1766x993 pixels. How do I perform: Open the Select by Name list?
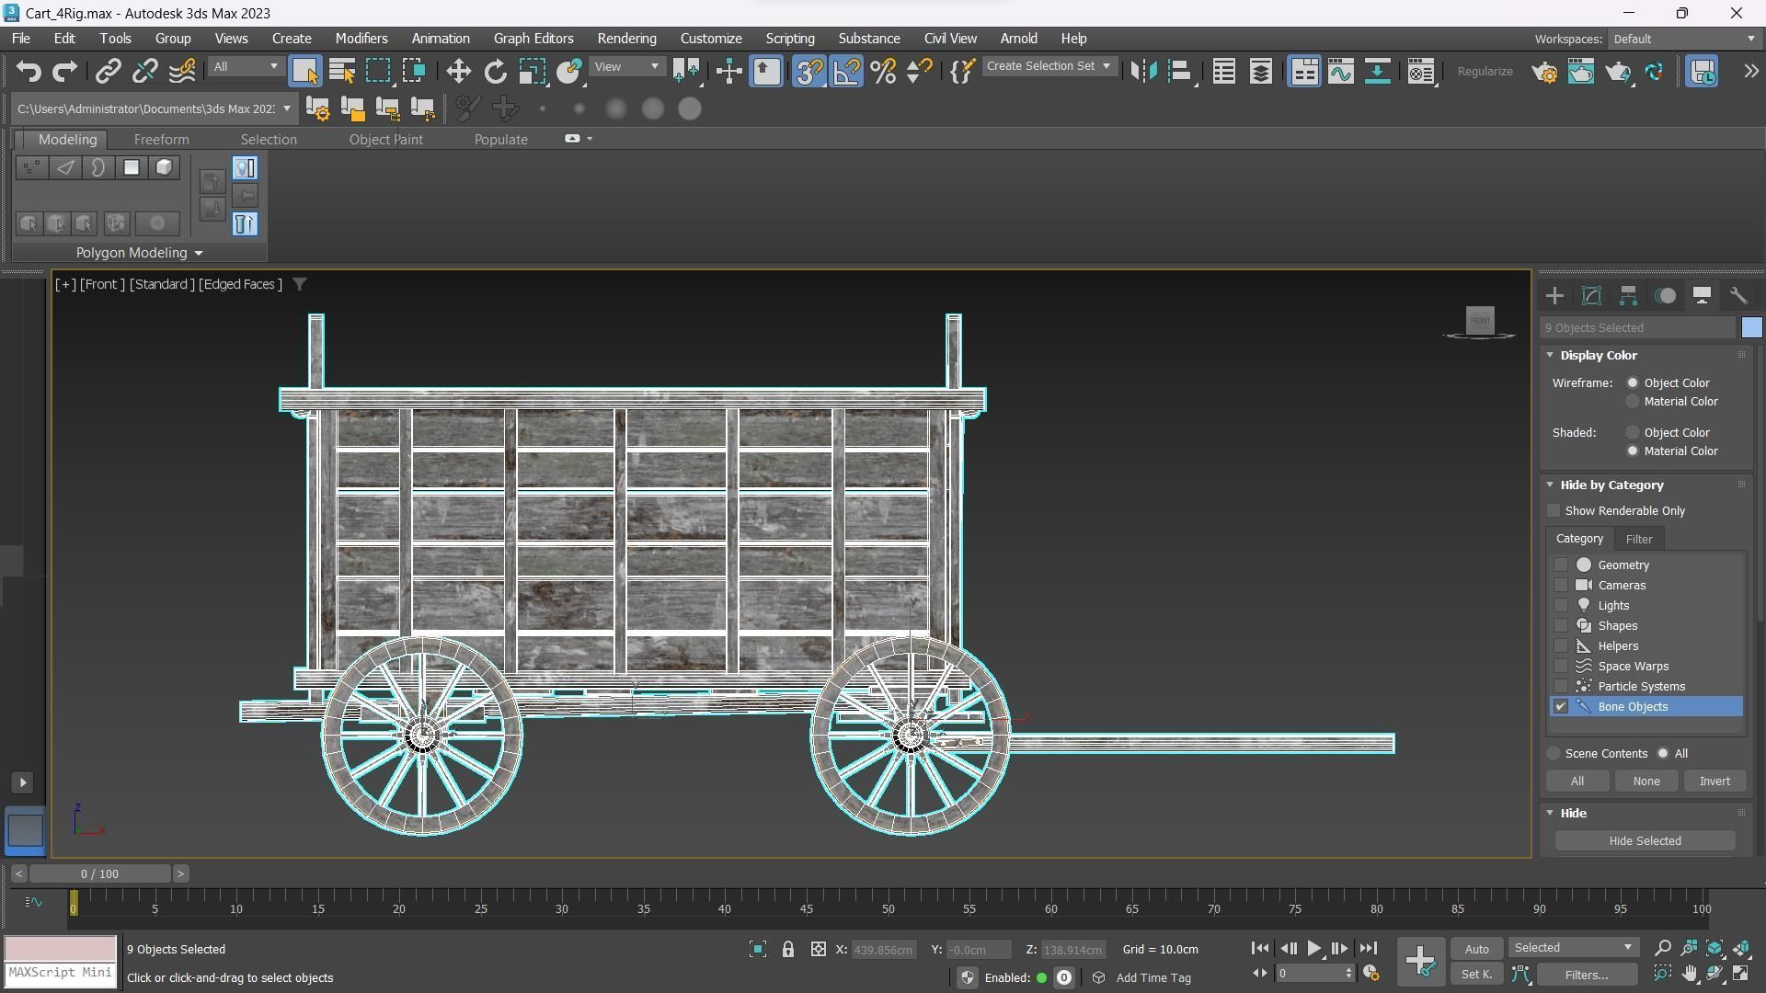point(342,72)
